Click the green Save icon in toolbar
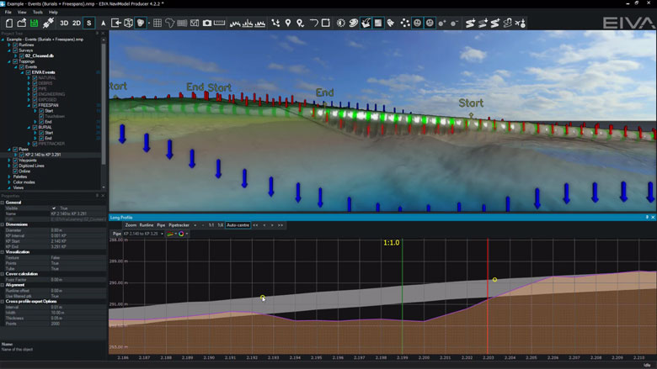Viewport: 657px width, 369px height. tap(35, 23)
